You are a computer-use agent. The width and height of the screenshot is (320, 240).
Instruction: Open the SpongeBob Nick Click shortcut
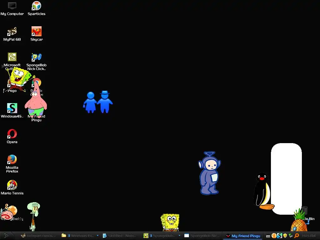37,62
